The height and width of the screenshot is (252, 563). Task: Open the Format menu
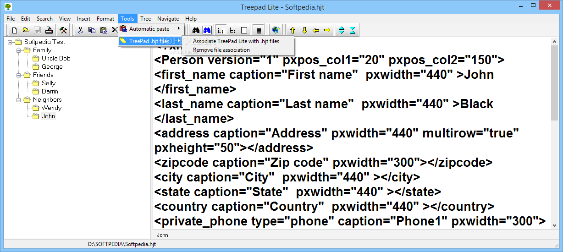coord(105,19)
